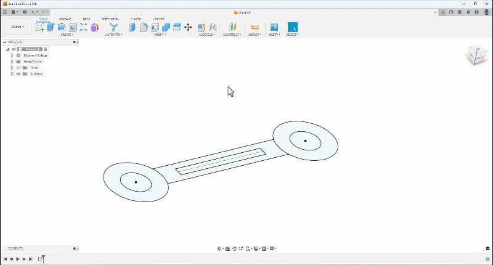Click the Create Sketch tool icon
This screenshot has width=493, height=265.
click(x=40, y=27)
